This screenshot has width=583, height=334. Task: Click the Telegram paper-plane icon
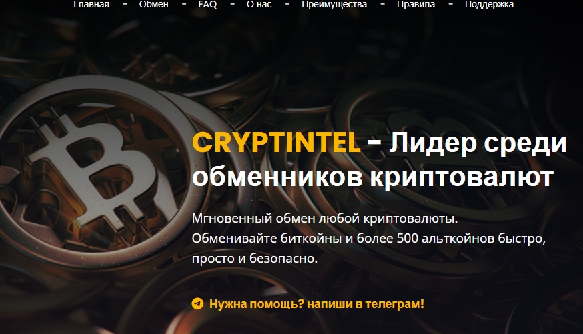pyautogui.click(x=198, y=303)
